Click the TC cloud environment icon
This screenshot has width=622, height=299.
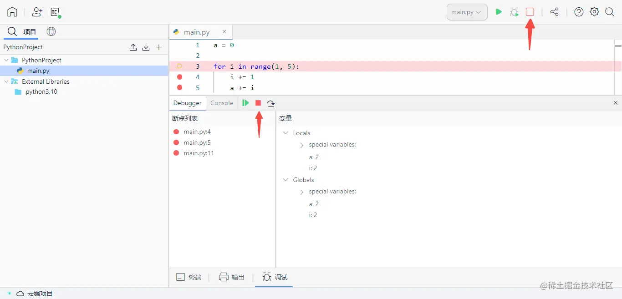click(55, 12)
